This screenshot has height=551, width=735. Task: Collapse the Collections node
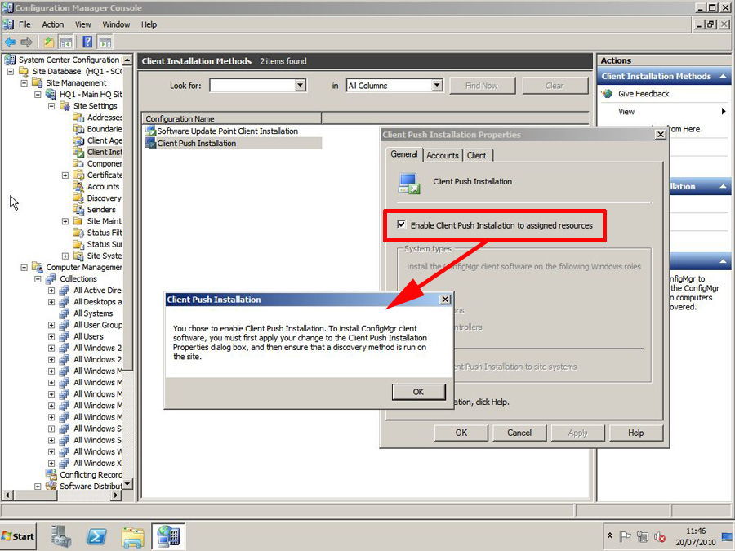pos(38,279)
